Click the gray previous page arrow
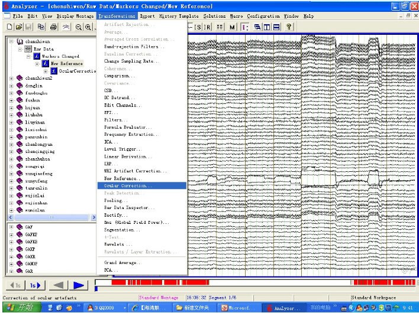The image size is (419, 313). 59,286
